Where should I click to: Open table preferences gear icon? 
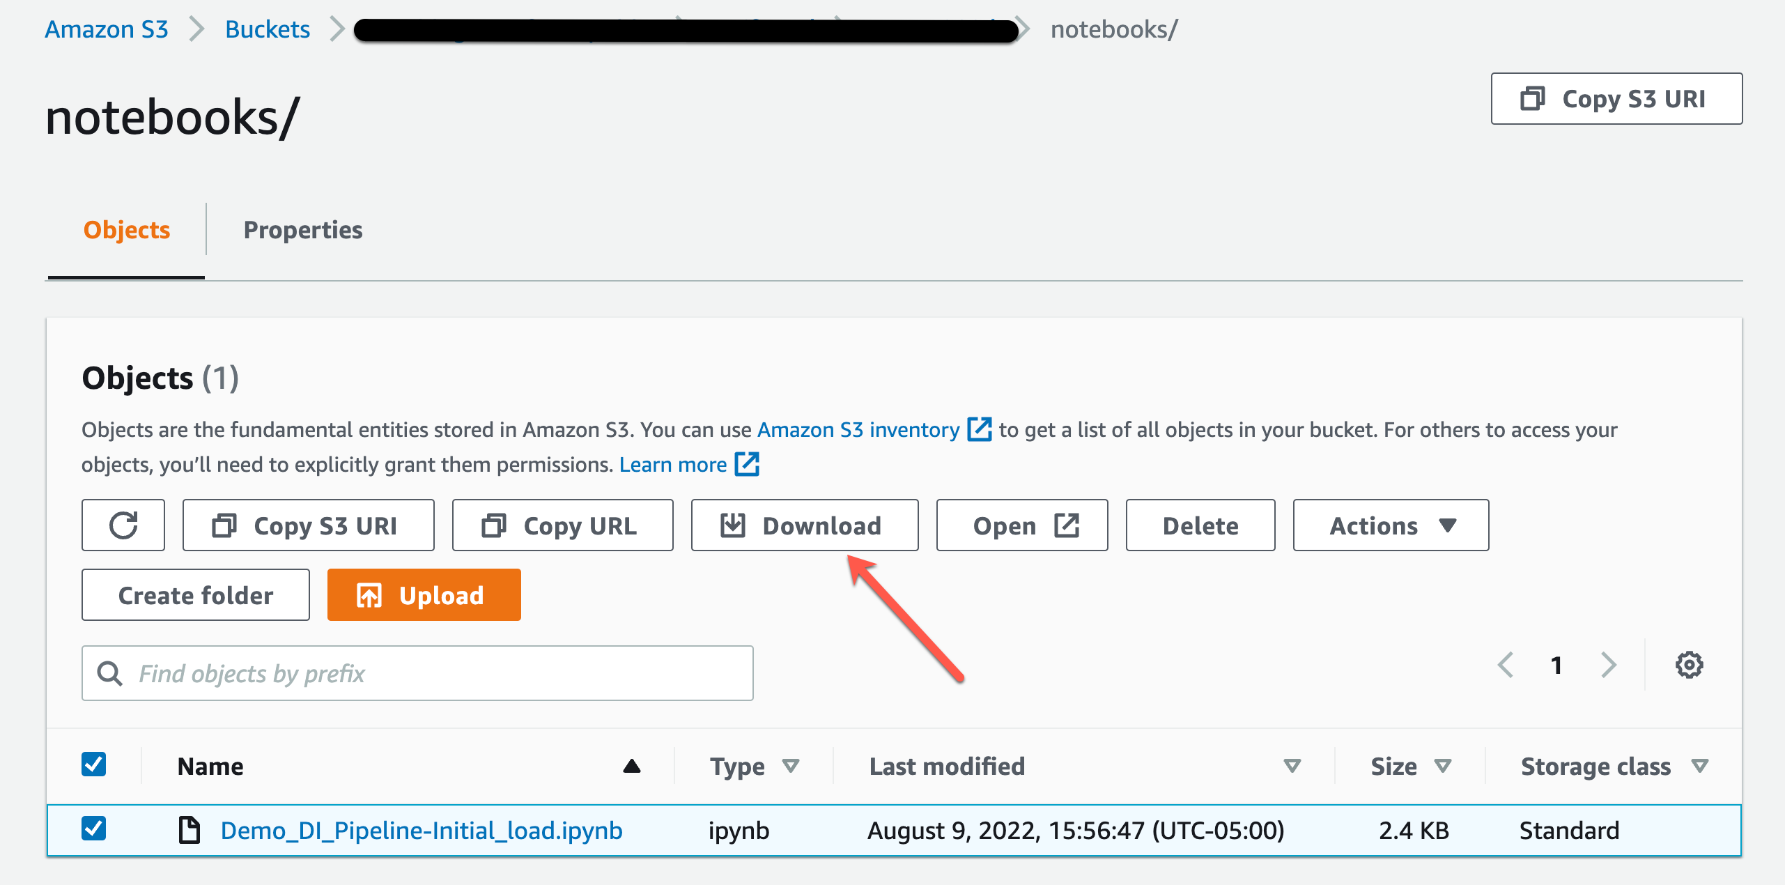(1689, 665)
